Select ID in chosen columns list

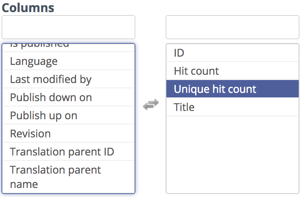coord(233,53)
